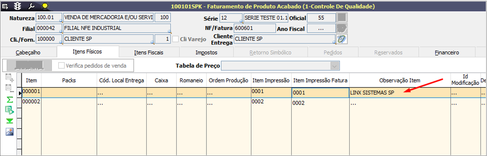Click the icon next to Cliente Entrega field

(x=342, y=39)
